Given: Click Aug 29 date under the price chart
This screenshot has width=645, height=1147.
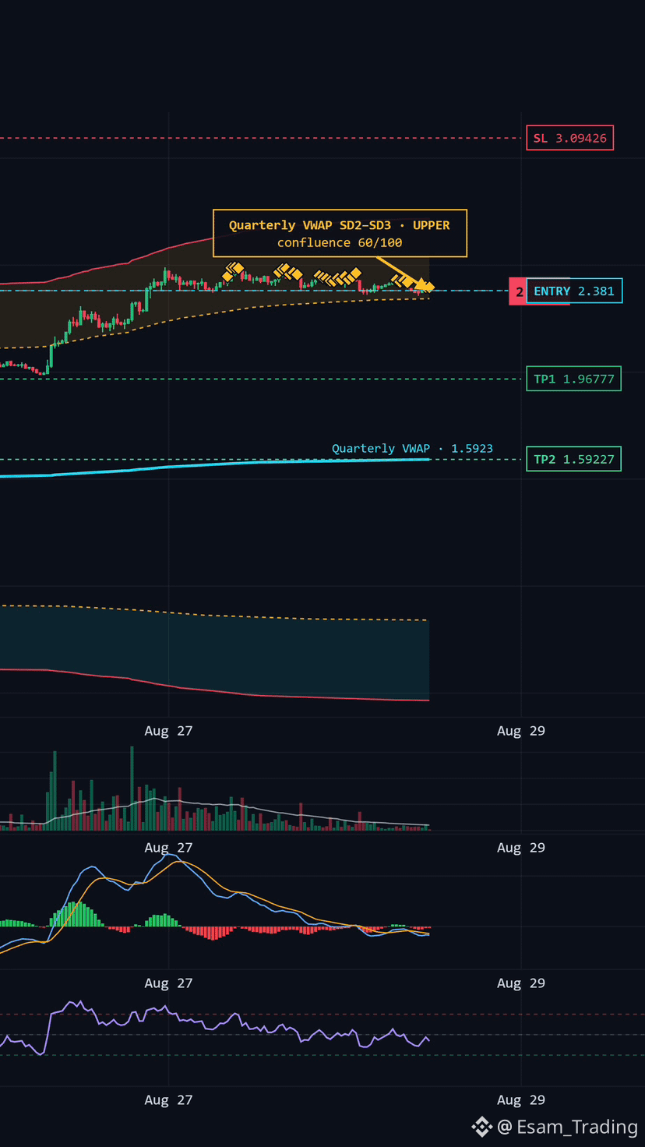Looking at the screenshot, I should pos(521,731).
